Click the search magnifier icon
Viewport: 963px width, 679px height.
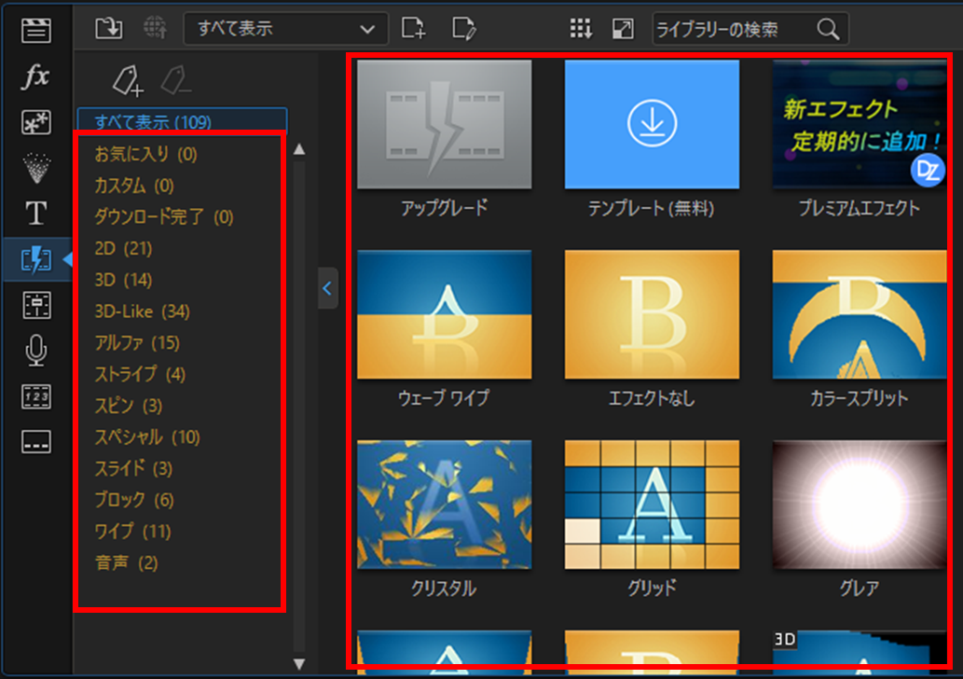(x=828, y=29)
